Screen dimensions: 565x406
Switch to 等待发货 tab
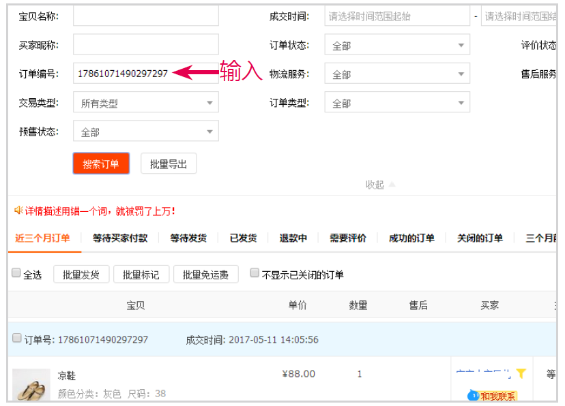[x=188, y=238]
